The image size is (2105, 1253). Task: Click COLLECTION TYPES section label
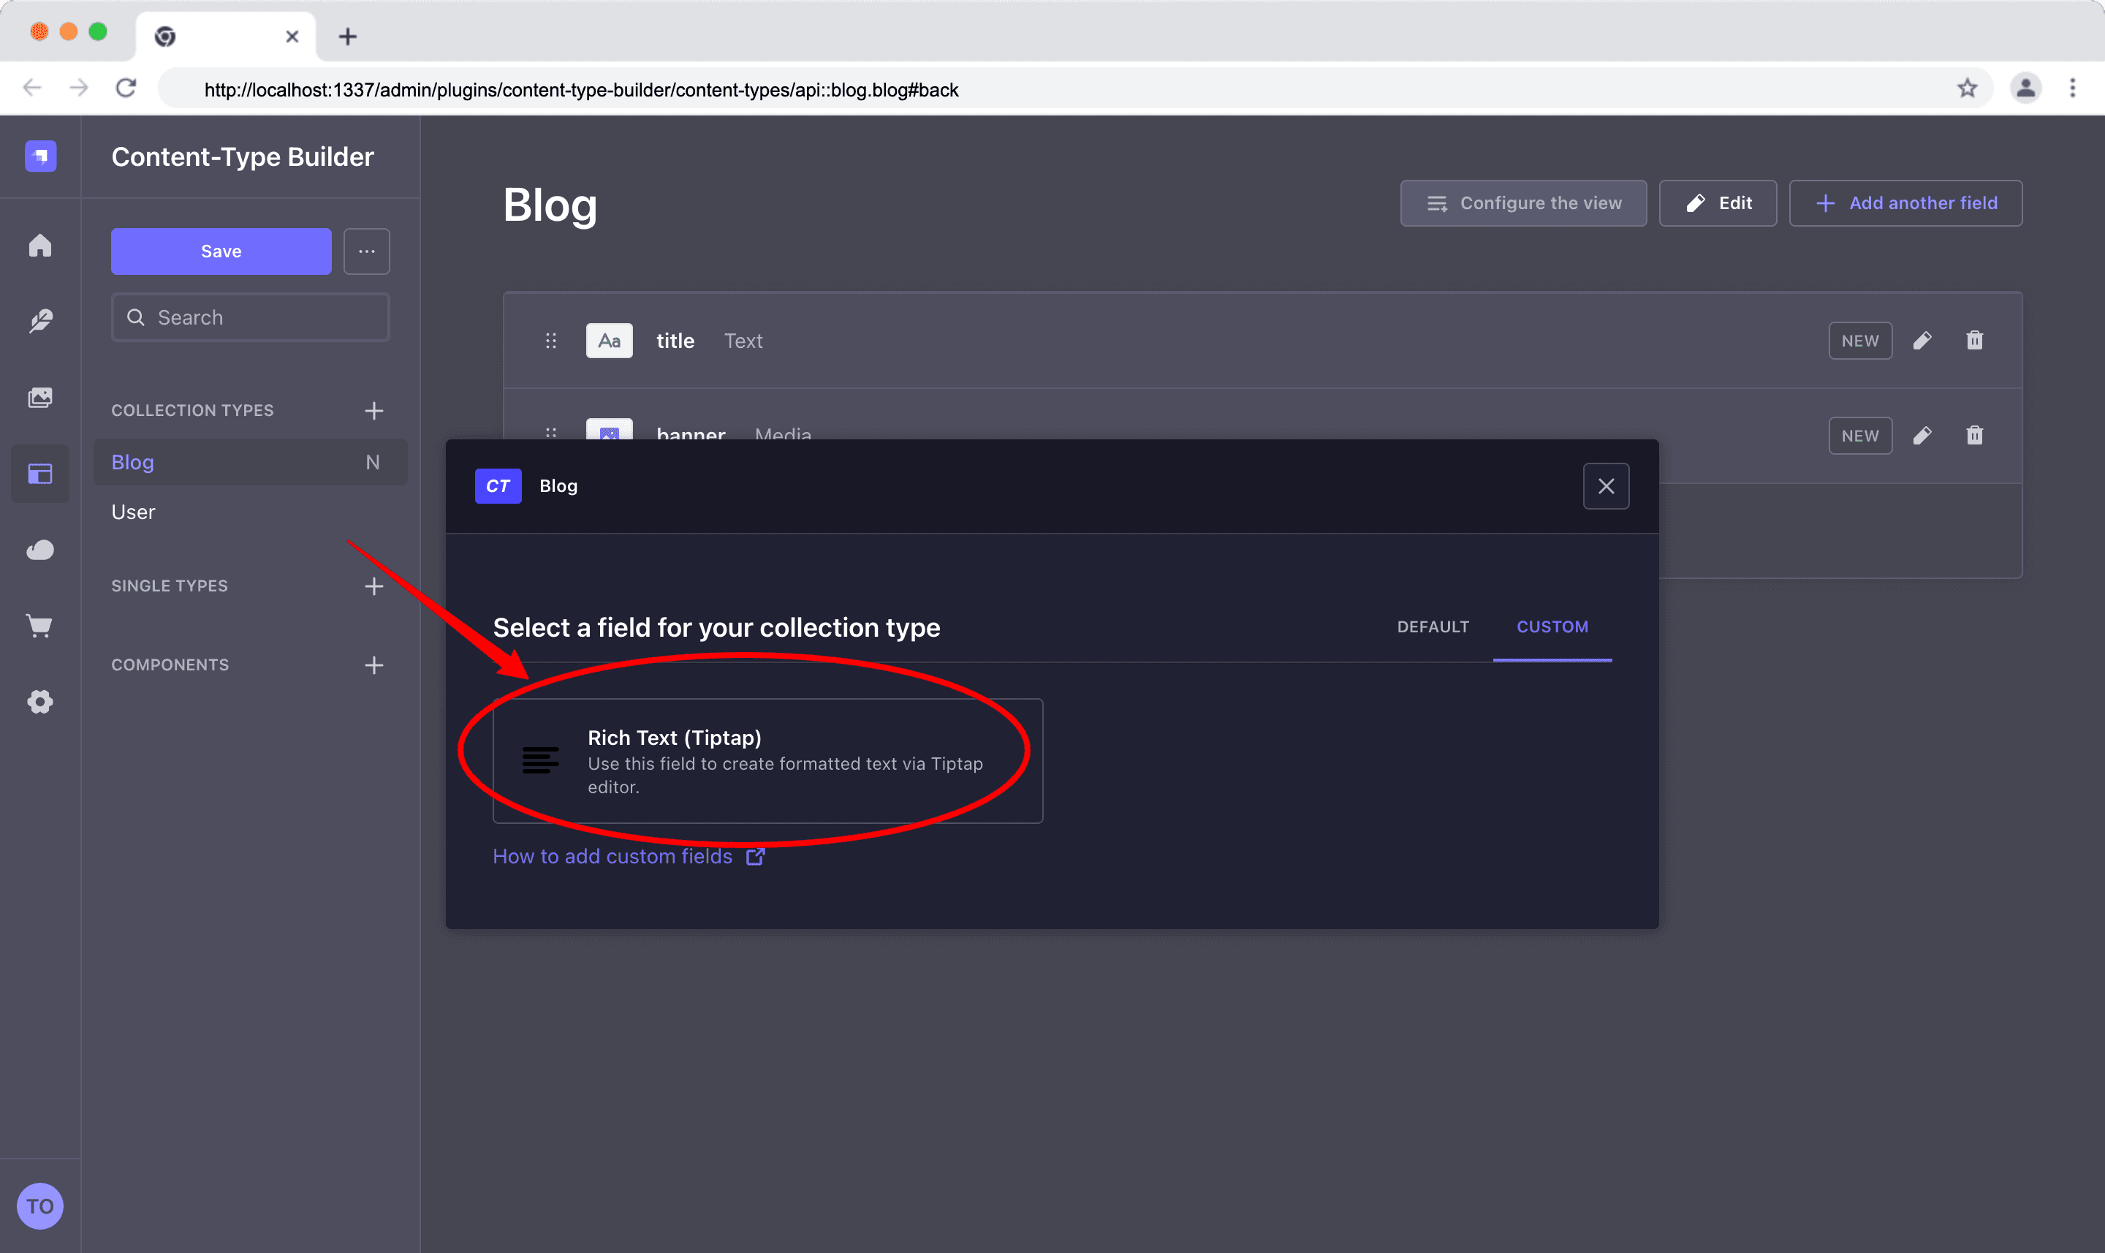pyautogui.click(x=192, y=410)
